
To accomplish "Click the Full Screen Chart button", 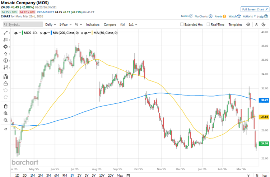I will tap(255, 9).
